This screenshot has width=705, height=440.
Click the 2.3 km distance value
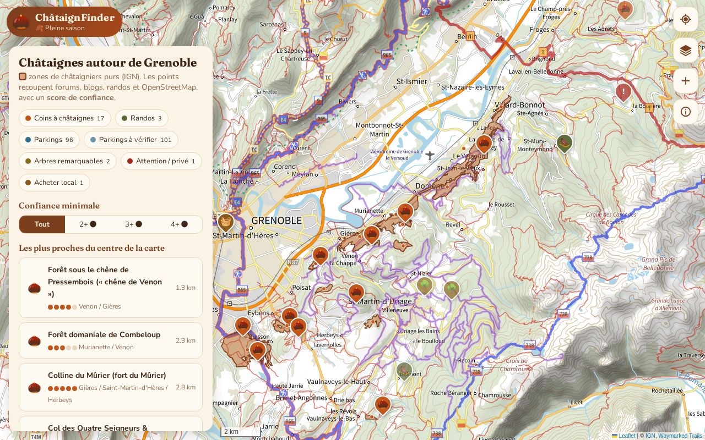pos(186,340)
